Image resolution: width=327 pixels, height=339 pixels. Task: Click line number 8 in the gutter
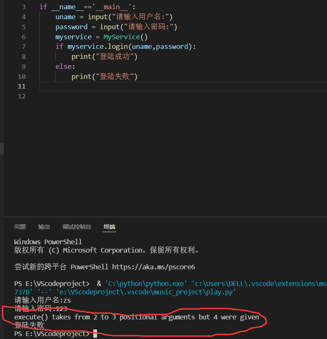[23, 56]
